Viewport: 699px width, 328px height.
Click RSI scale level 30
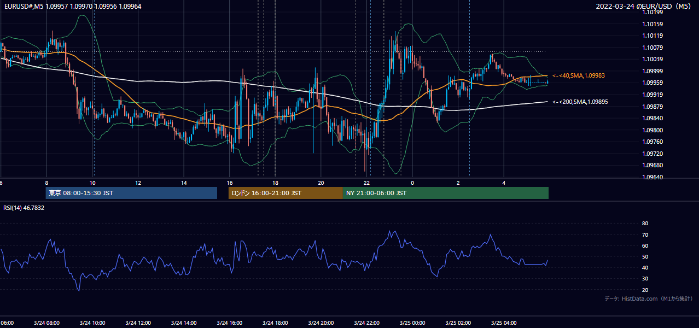click(645, 278)
